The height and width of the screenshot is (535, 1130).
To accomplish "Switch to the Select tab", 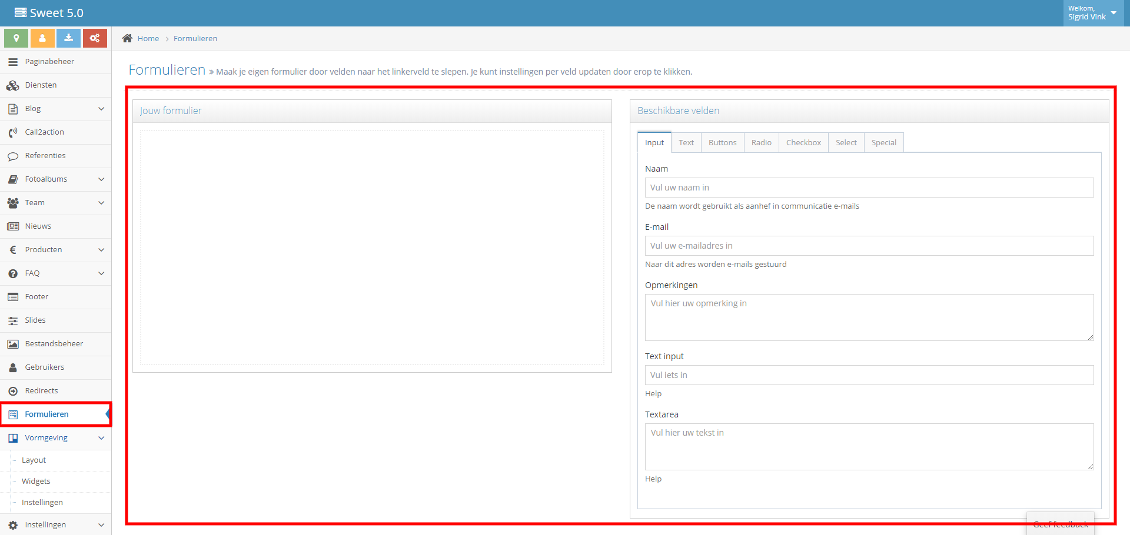I will (x=846, y=142).
